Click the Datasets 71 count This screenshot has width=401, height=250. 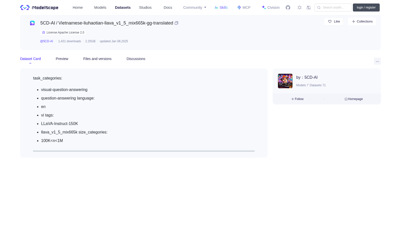click(x=318, y=85)
